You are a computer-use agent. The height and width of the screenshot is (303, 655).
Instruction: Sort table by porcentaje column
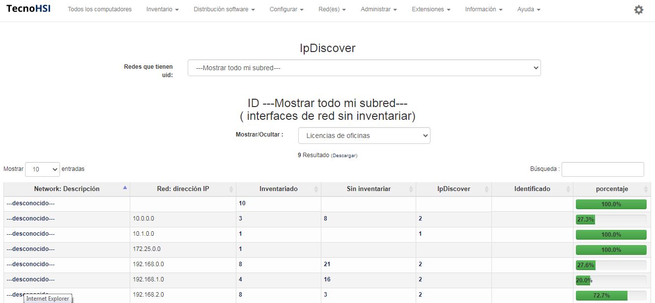(x=611, y=189)
